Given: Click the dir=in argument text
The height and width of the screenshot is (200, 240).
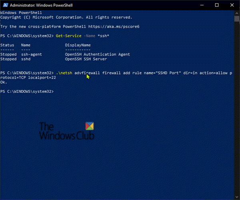Looking at the screenshot, I should [x=190, y=73].
